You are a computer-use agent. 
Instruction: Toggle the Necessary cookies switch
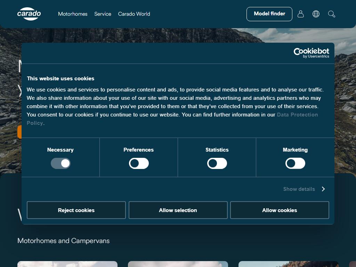tap(60, 163)
